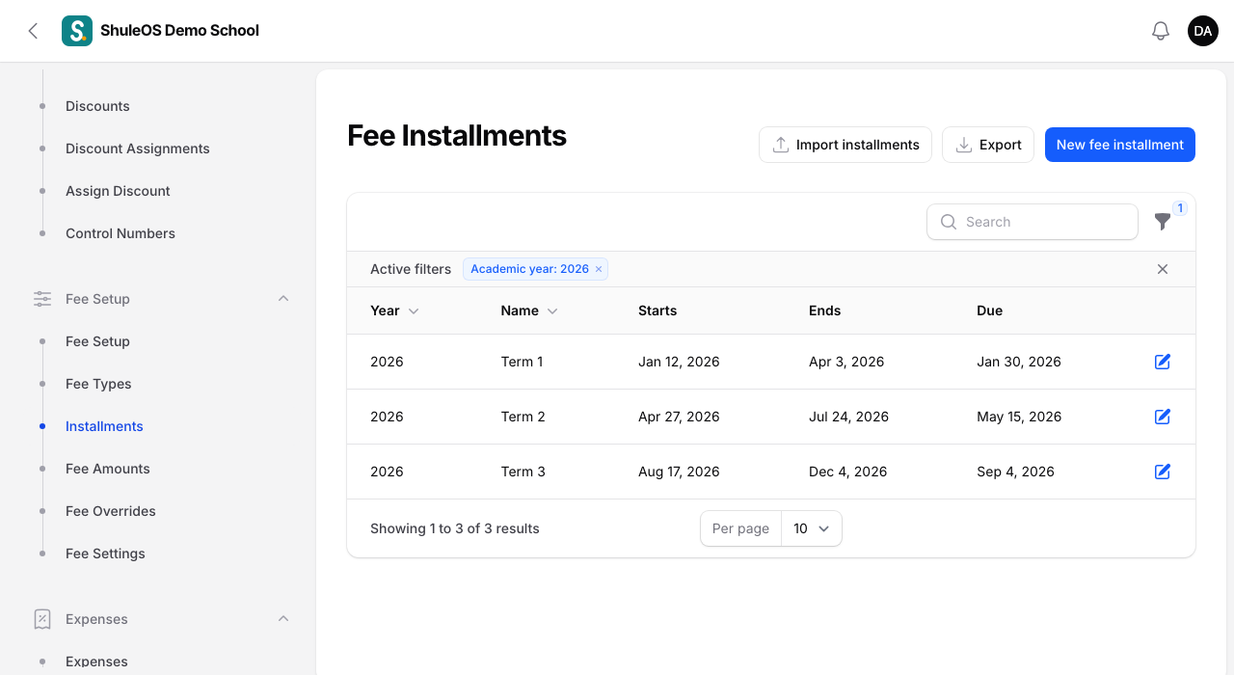The height and width of the screenshot is (675, 1234).
Task: Click the Jul 24, 2026 end date
Action: [848, 417]
